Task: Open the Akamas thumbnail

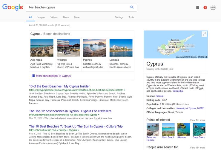Action: tap(184, 129)
